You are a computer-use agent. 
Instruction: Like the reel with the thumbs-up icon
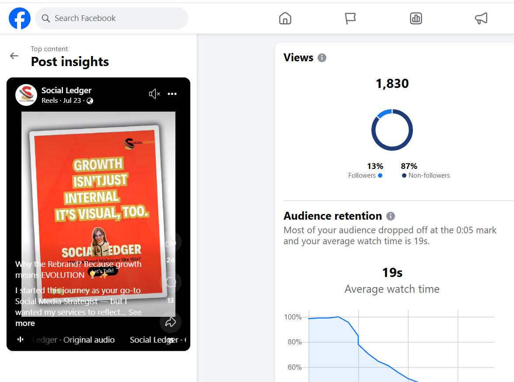(171, 242)
